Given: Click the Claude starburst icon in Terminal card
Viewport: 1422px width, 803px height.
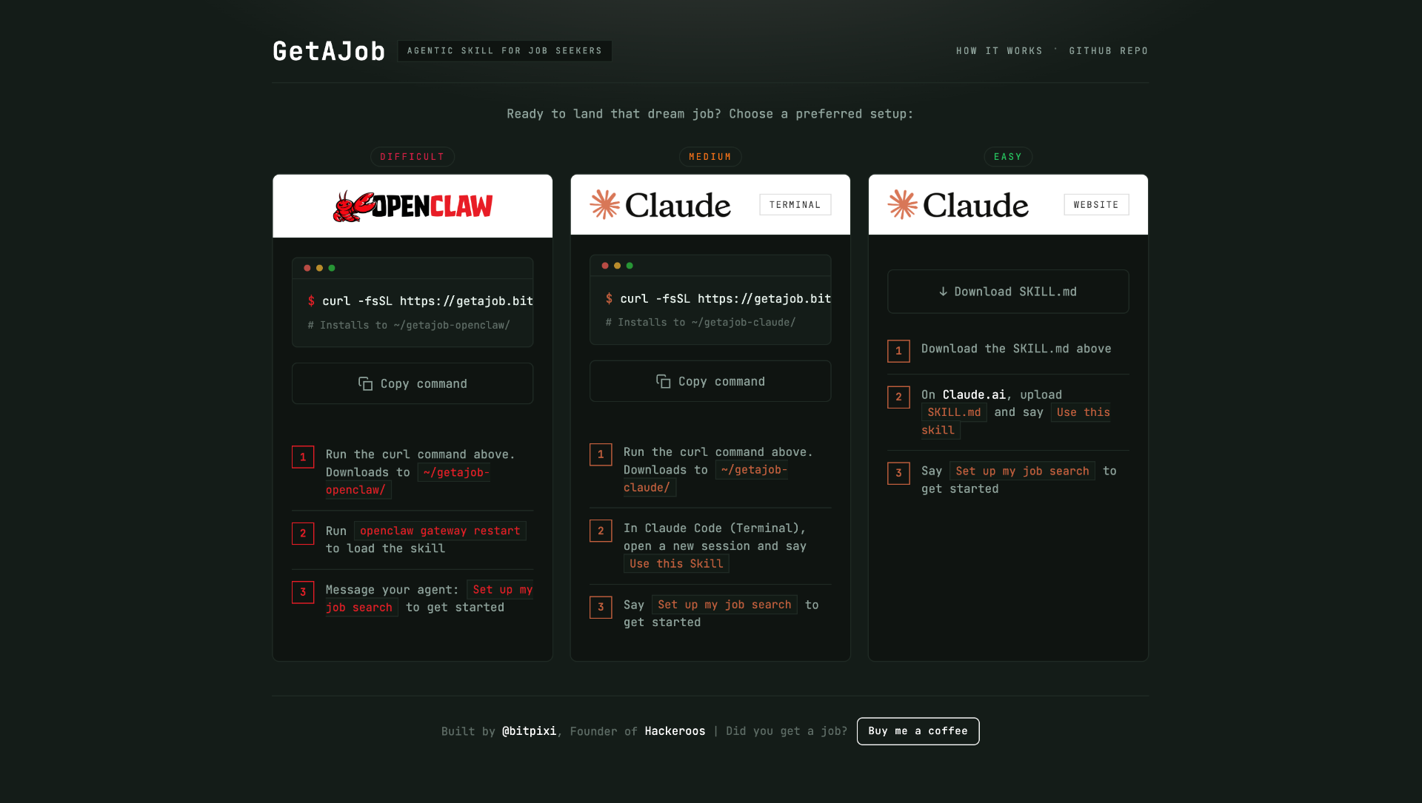Looking at the screenshot, I should (x=604, y=205).
